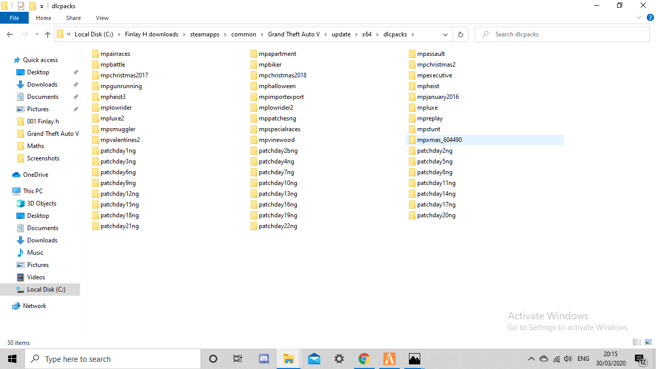
Task: Select Quick access in navigation pane
Action: [x=40, y=60]
